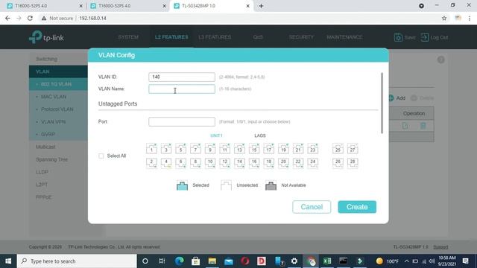Select port 23 icon

(313, 149)
